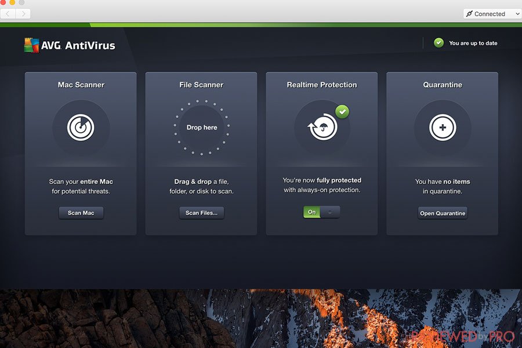The width and height of the screenshot is (522, 348).
Task: Go forward with the right arrow button
Action: tap(23, 14)
